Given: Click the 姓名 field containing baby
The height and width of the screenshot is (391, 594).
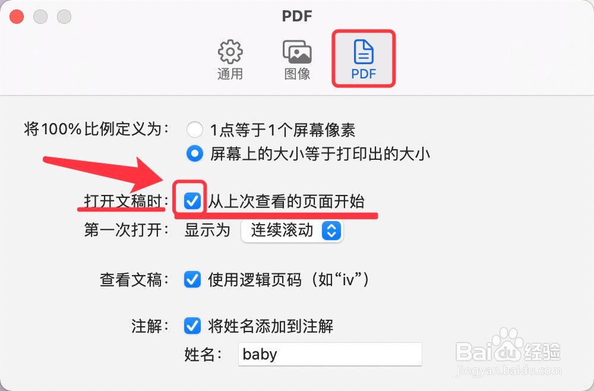Looking at the screenshot, I should [x=330, y=354].
